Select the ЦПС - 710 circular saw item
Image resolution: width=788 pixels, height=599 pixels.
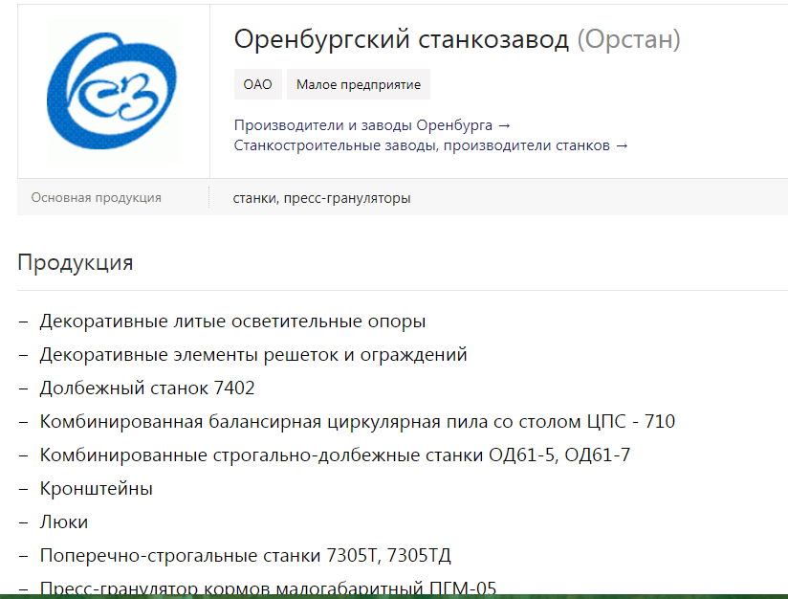(358, 421)
